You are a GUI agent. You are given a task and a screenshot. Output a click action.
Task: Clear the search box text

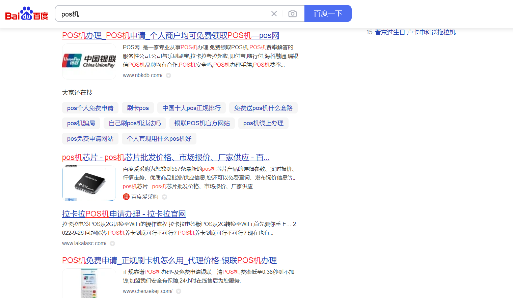click(x=274, y=14)
